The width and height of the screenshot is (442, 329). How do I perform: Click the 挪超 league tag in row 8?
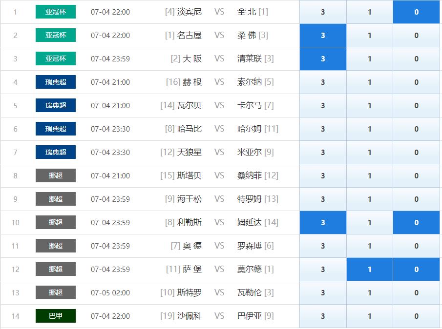click(x=56, y=175)
